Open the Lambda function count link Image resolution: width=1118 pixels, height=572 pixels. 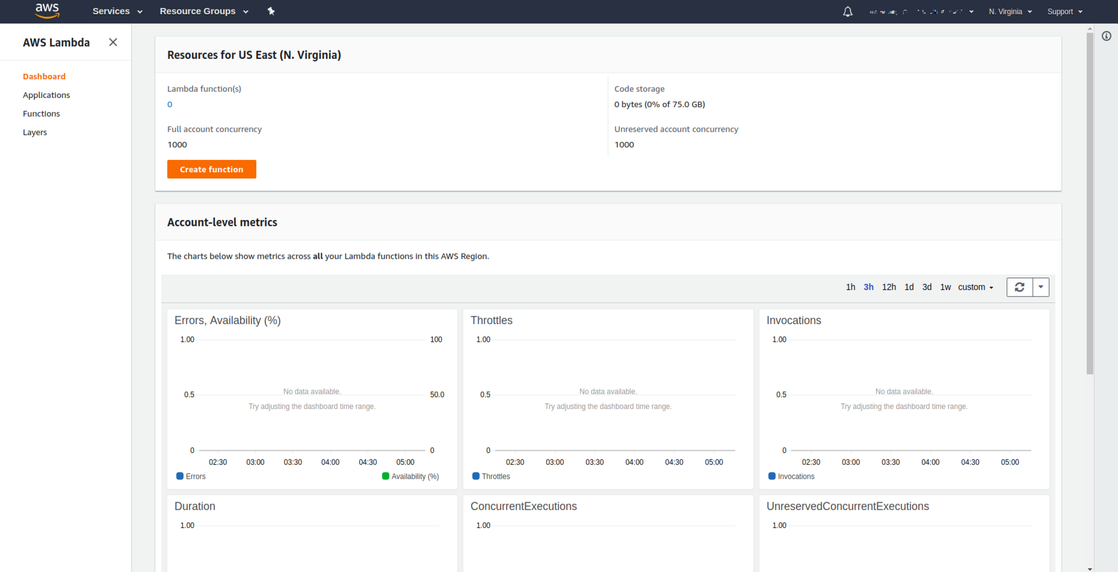(x=170, y=104)
